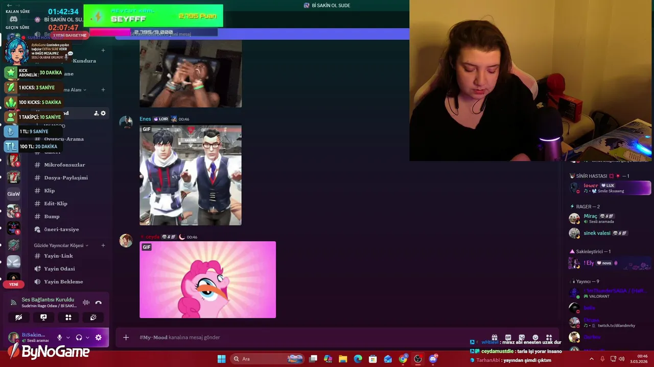The image size is (654, 367).
Task: Open File Explorer from taskbar
Action: point(343,359)
